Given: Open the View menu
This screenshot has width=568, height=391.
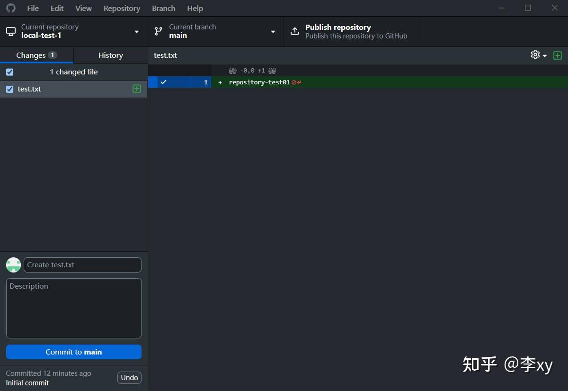Looking at the screenshot, I should tap(83, 8).
